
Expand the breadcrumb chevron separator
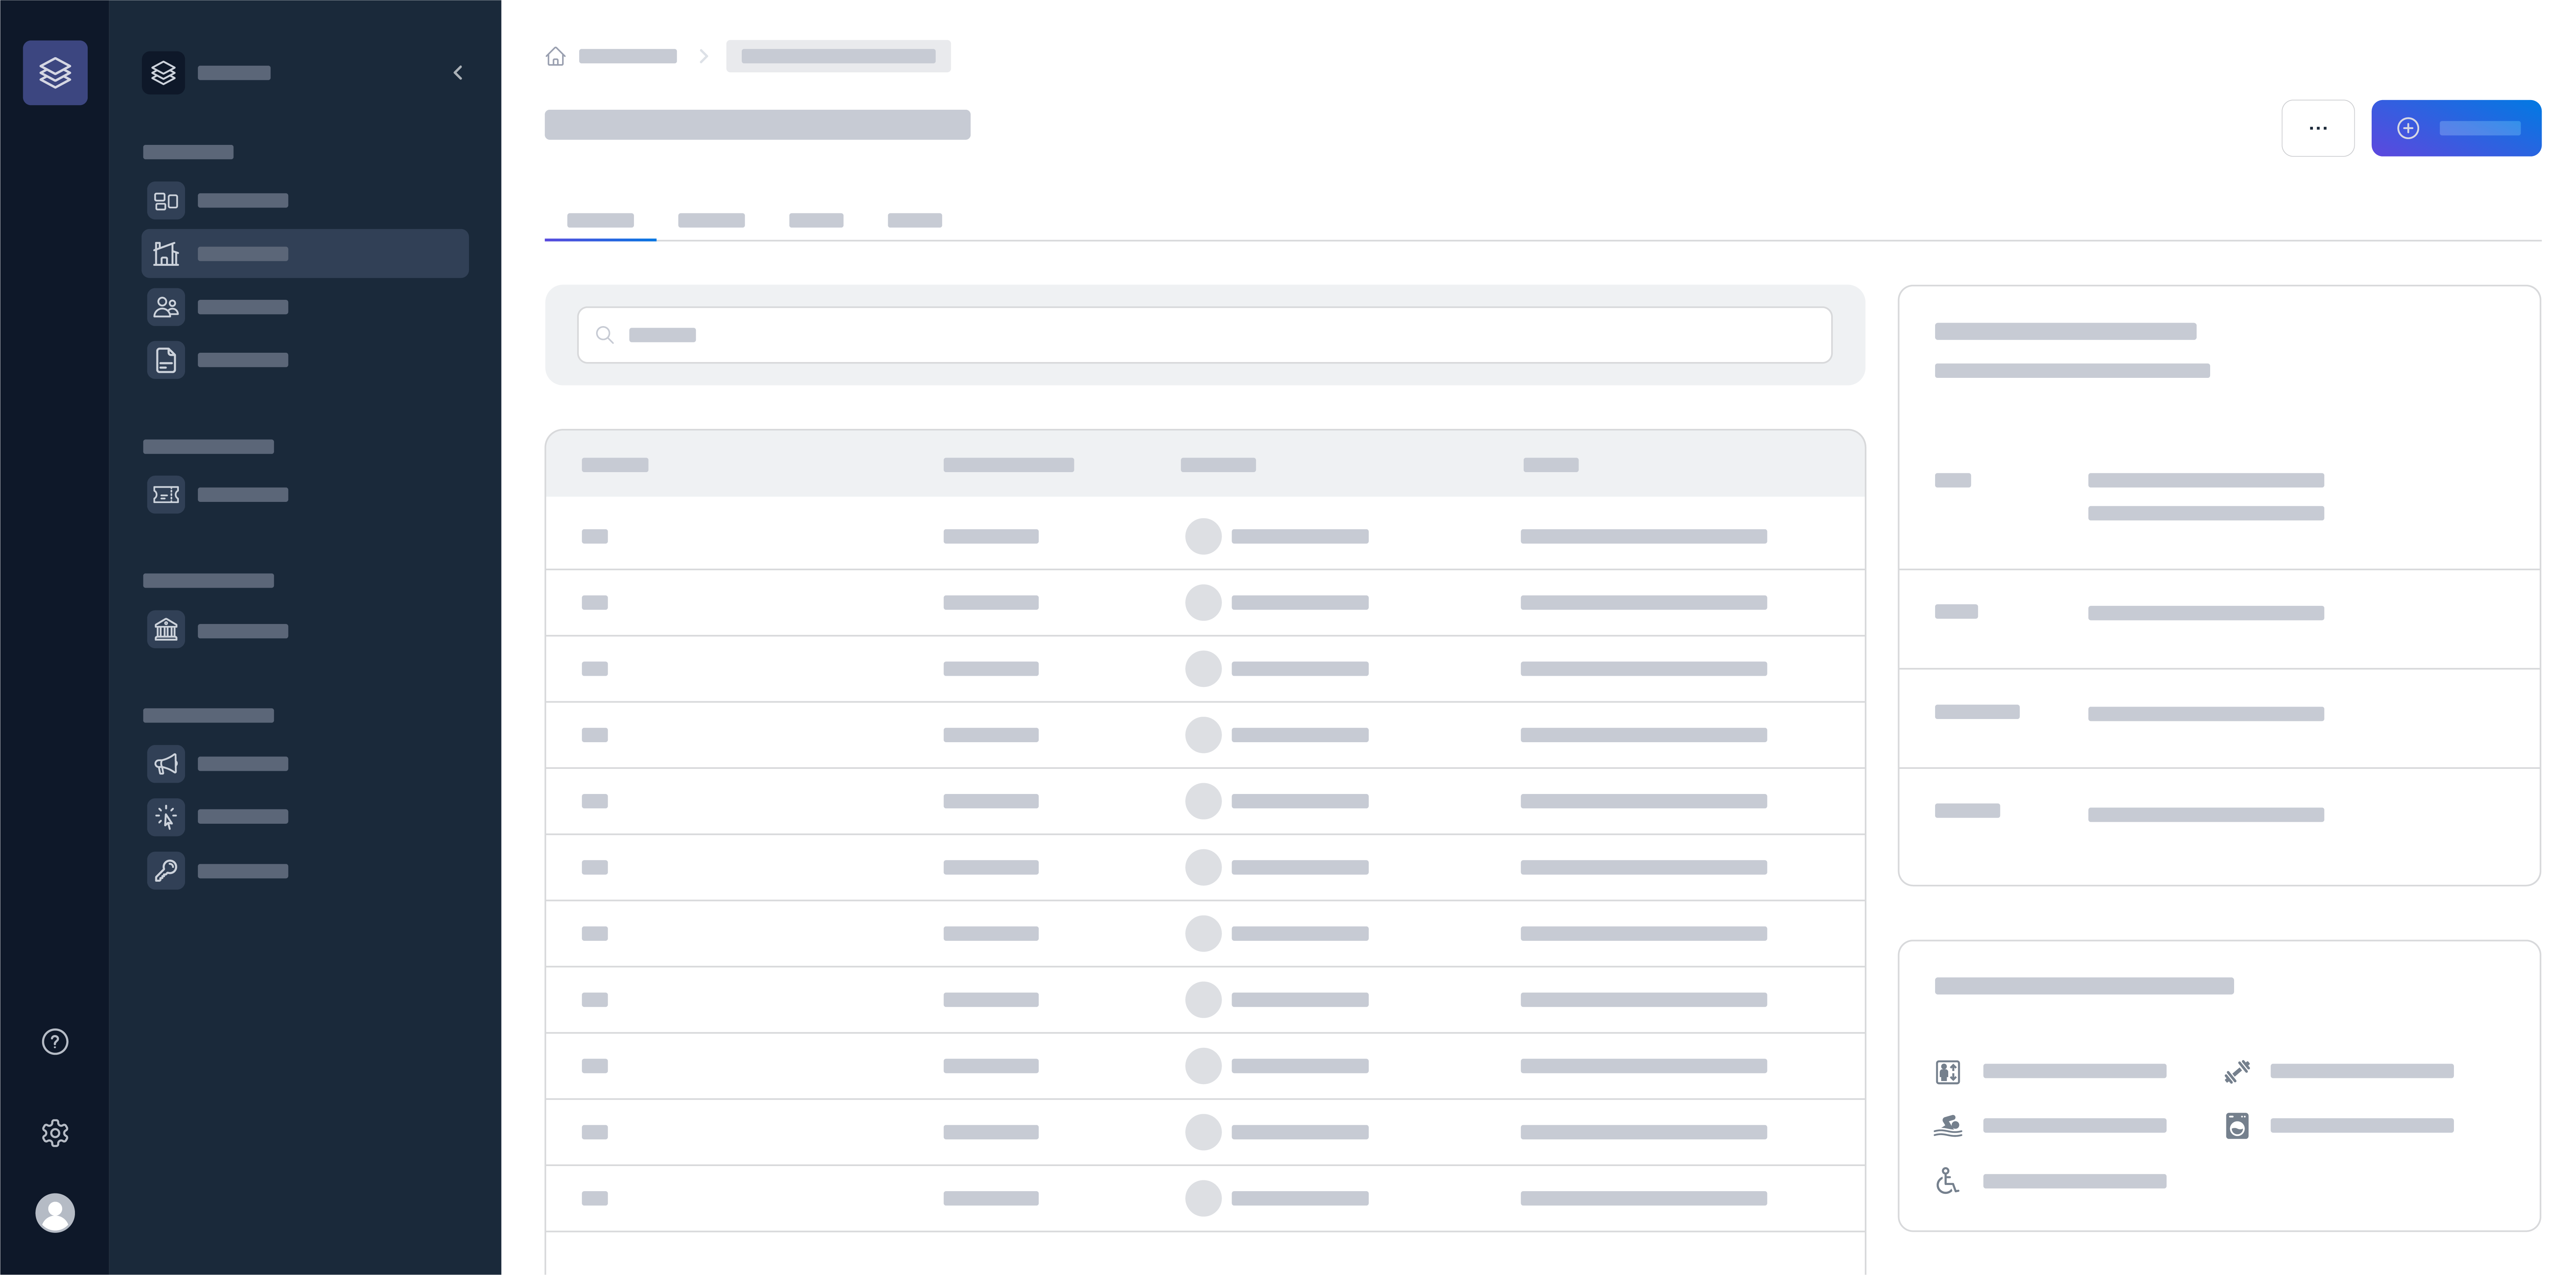[704, 56]
